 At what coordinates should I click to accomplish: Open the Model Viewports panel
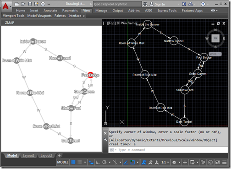[x=39, y=16]
